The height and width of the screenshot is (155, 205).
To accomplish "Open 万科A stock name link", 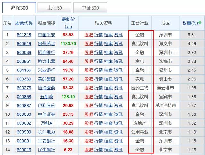I will click(46, 123).
